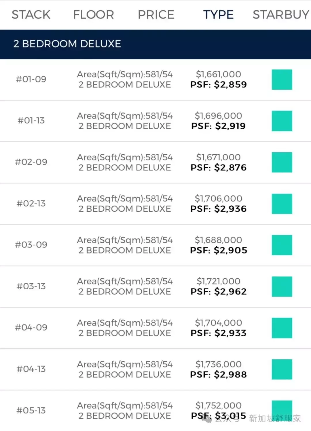Viewport: 311px width, 431px height.
Task: Click the green square for unit #03-09
Action: point(282,245)
